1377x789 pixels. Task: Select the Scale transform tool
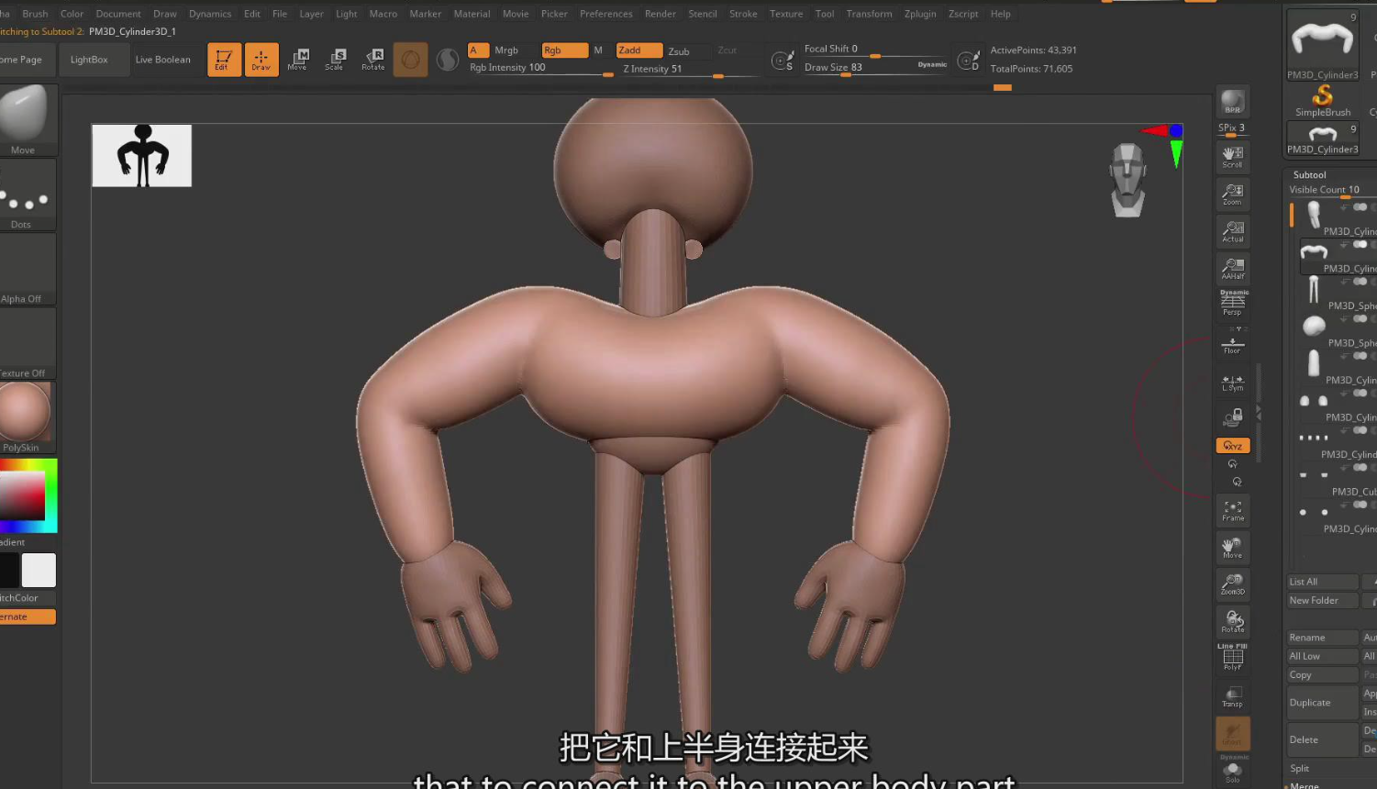pyautogui.click(x=334, y=60)
